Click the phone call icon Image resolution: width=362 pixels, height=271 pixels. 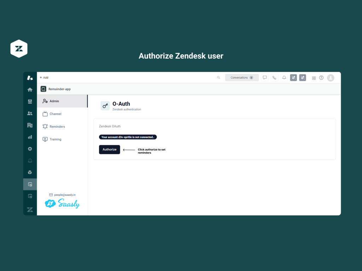click(274, 78)
